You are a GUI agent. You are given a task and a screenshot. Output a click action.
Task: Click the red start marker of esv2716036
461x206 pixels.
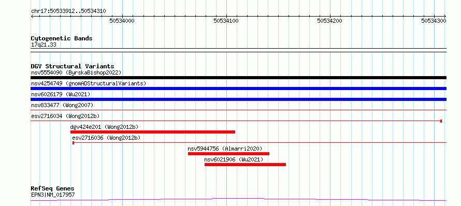[73, 143]
